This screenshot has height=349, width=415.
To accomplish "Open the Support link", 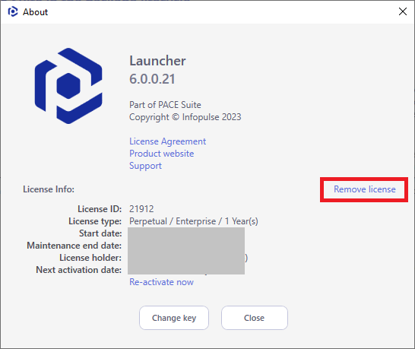I will (145, 166).
